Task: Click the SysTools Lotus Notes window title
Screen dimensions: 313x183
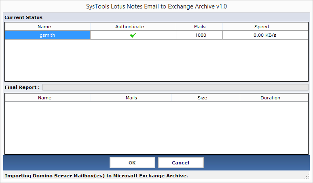Action: point(156,6)
